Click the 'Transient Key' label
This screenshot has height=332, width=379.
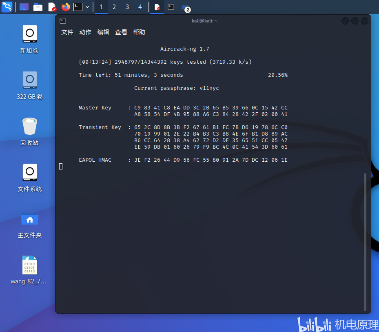point(100,127)
